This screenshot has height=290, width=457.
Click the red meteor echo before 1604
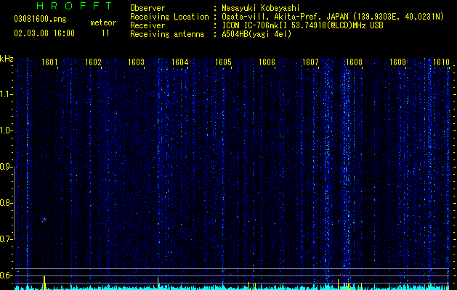pos(158,224)
